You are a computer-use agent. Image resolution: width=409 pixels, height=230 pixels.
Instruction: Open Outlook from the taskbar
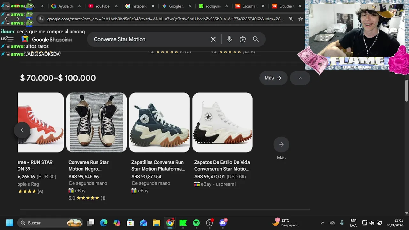(143, 223)
